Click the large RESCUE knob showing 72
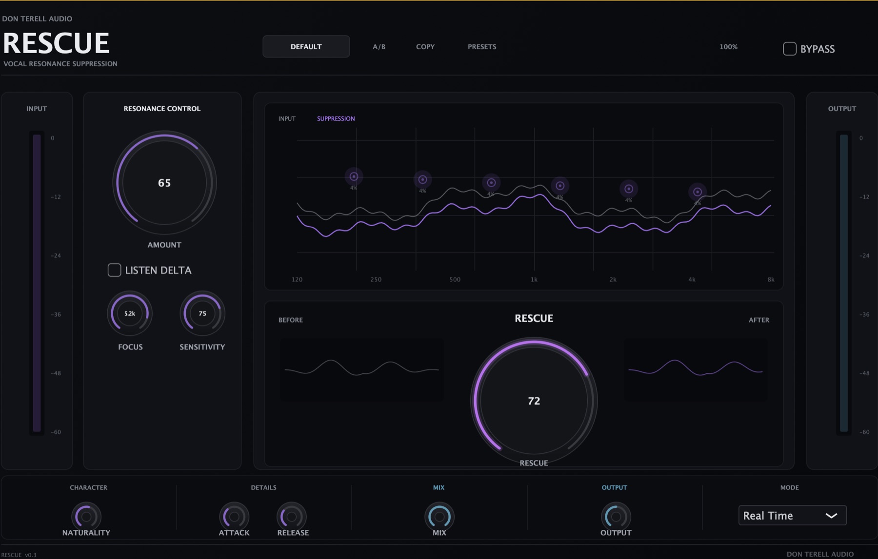878x559 pixels. click(534, 401)
